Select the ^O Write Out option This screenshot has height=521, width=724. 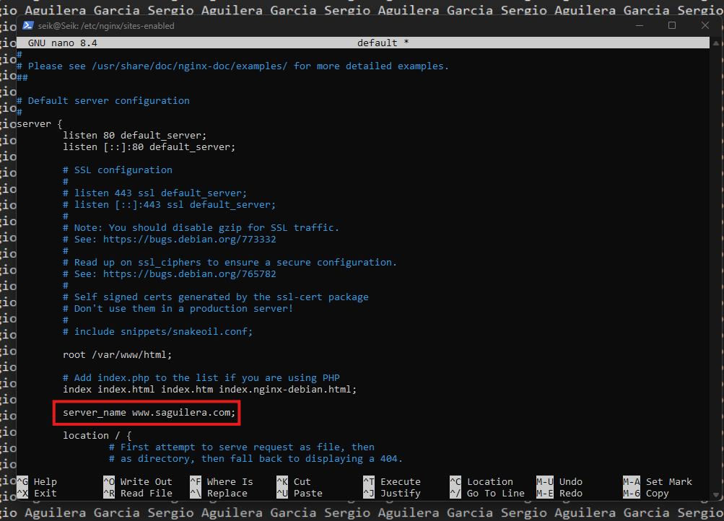point(137,482)
